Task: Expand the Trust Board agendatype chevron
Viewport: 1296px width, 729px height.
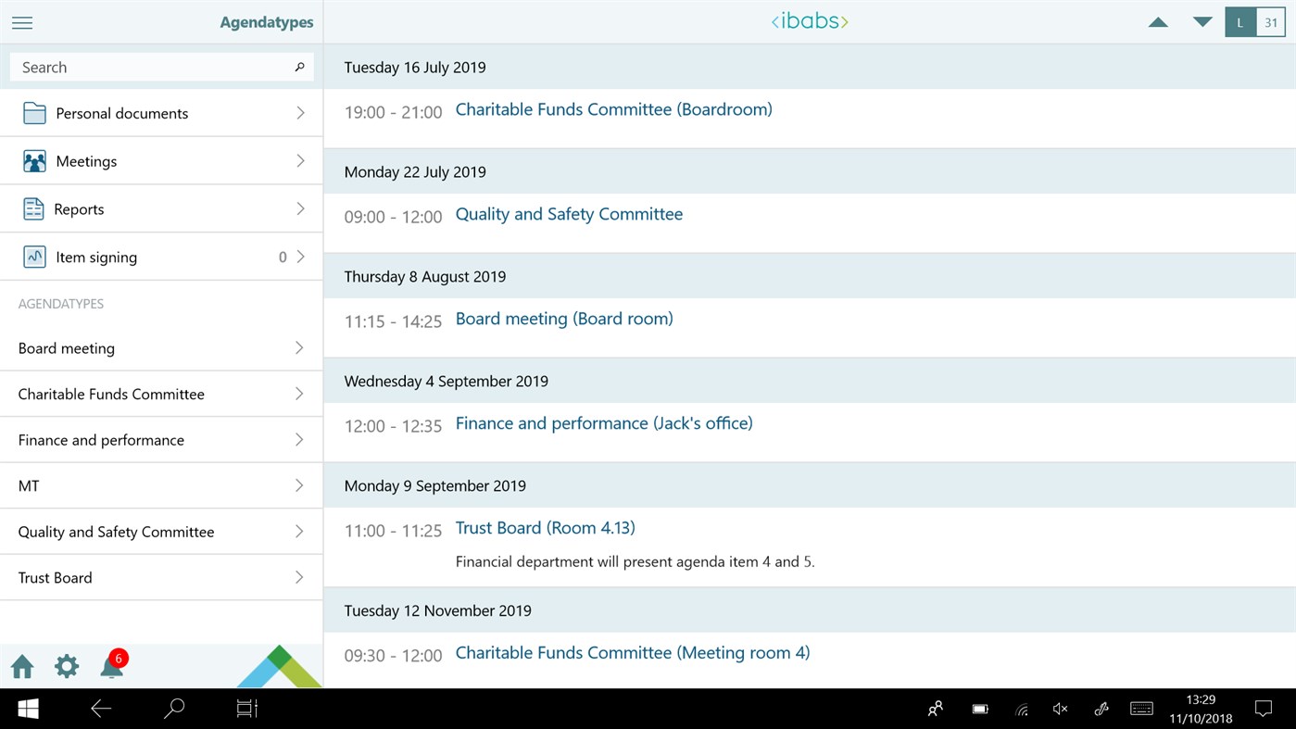Action: point(299,577)
